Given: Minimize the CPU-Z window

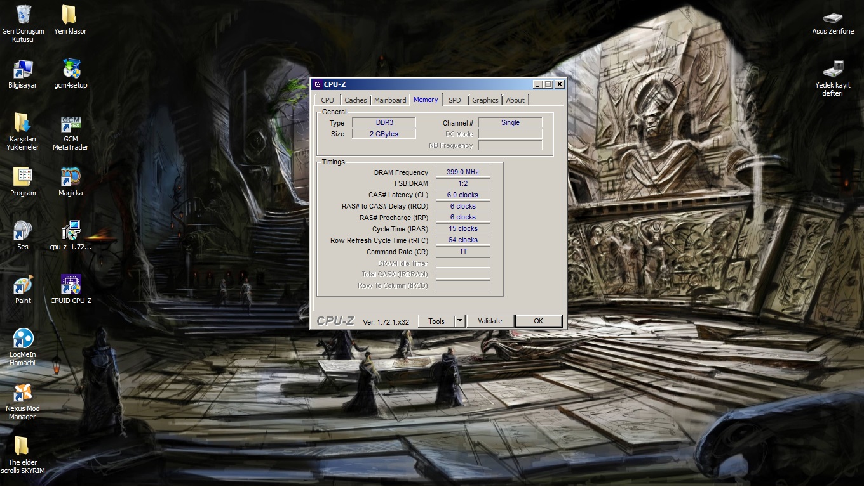Looking at the screenshot, I should coord(537,84).
